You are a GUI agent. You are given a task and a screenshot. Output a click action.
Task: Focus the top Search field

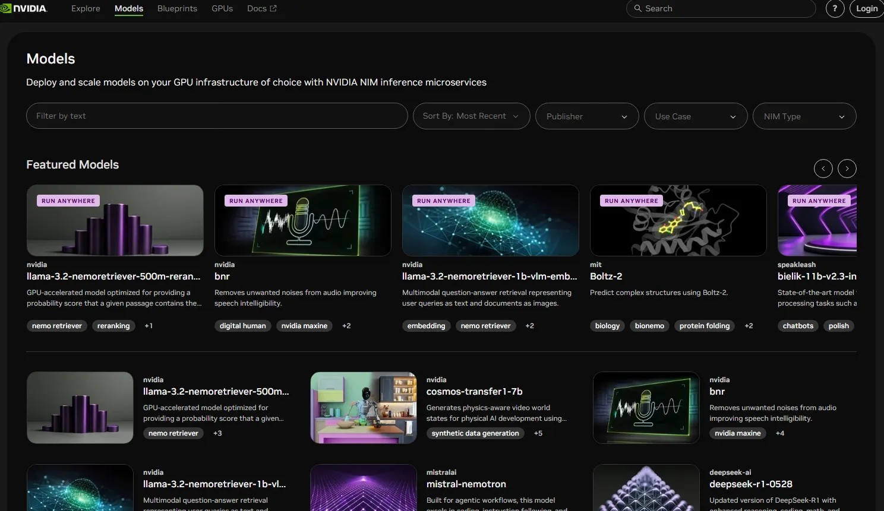[x=721, y=8]
